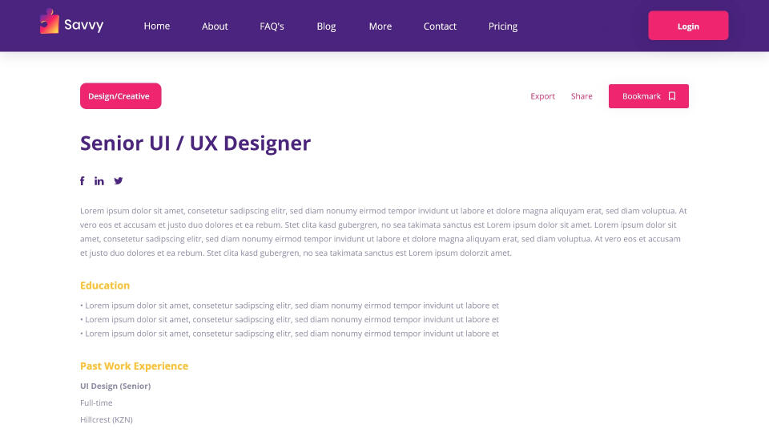Screen dimensions: 769x433
Task: Navigate to the Blog page
Action: [x=326, y=26]
